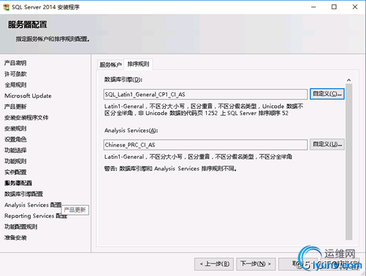Click 自定义(C)... for database engine collation
This screenshot has width=366, height=276.
327,94
